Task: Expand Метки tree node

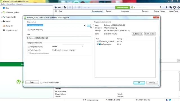Action: [x=2, y=21]
